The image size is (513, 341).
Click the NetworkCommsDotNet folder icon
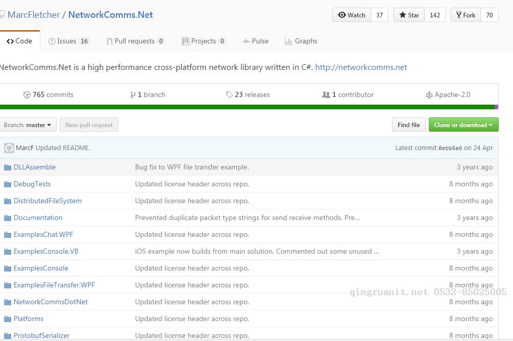click(x=8, y=302)
